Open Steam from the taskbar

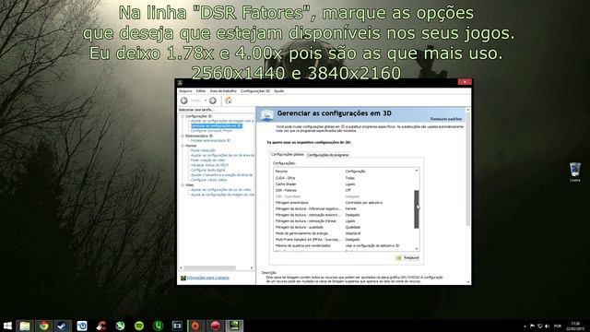tap(63, 326)
